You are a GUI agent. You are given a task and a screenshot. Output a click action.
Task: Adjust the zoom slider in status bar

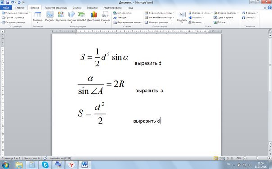coord(257,158)
